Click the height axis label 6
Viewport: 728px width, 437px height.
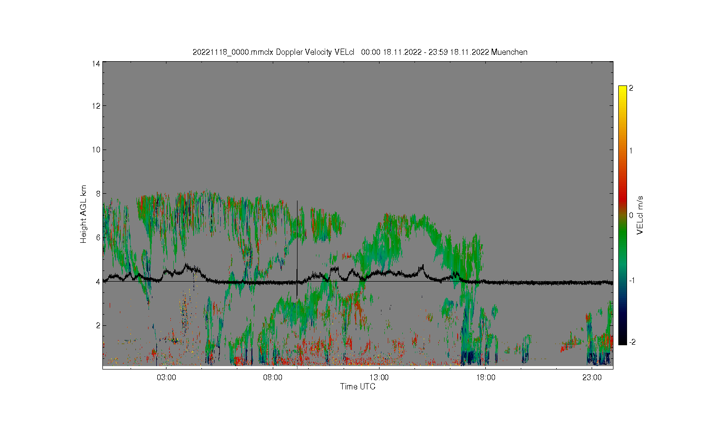pos(98,237)
